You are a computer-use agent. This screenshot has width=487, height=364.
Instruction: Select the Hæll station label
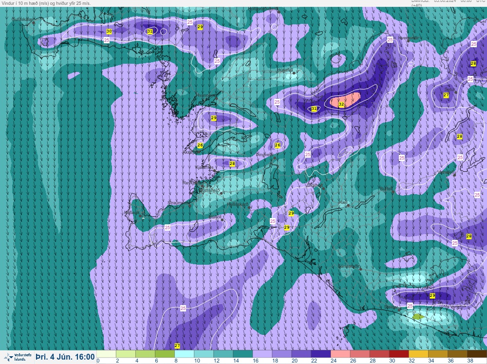point(343,202)
